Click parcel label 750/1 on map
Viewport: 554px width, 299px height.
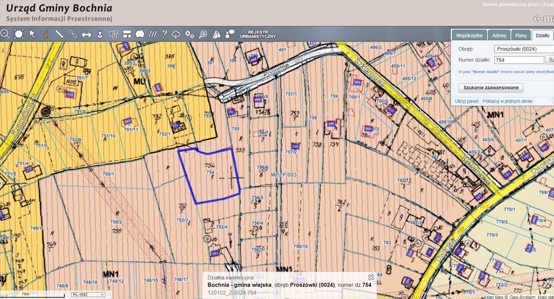click(x=108, y=174)
